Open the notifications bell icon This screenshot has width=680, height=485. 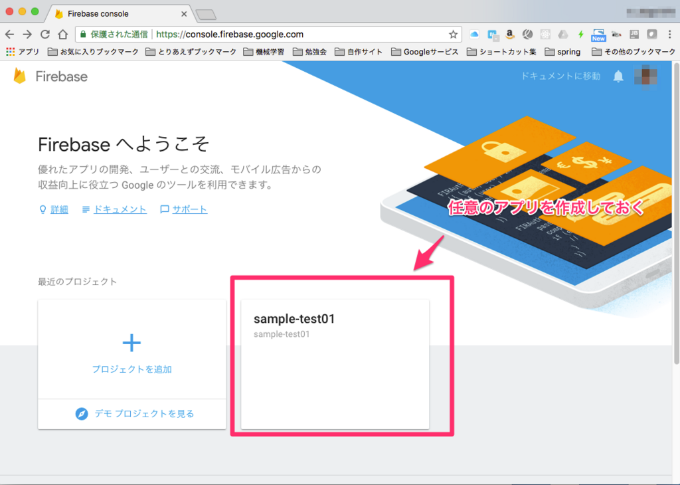tap(618, 76)
